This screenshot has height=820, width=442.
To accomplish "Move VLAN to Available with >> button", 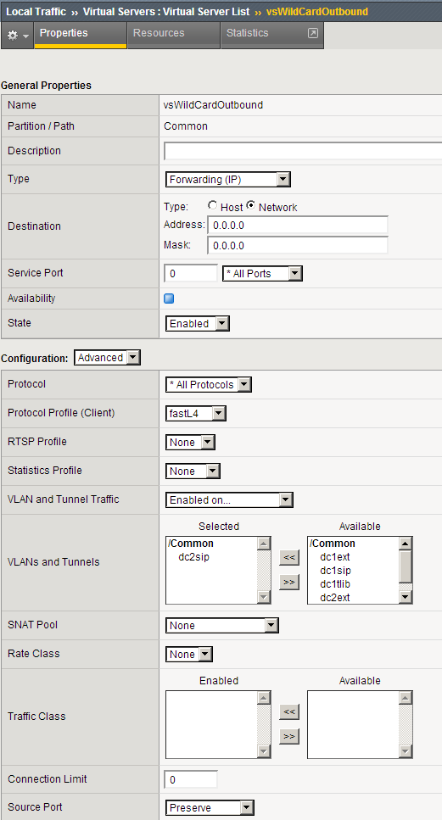I will click(x=289, y=582).
